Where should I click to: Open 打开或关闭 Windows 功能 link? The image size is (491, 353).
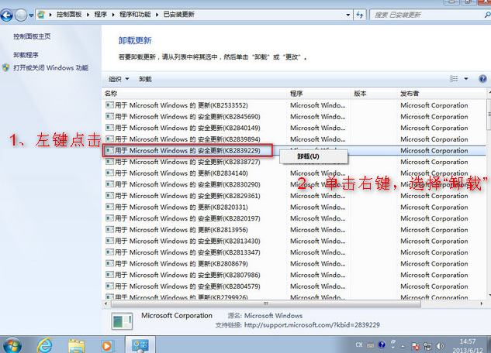pyautogui.click(x=50, y=68)
